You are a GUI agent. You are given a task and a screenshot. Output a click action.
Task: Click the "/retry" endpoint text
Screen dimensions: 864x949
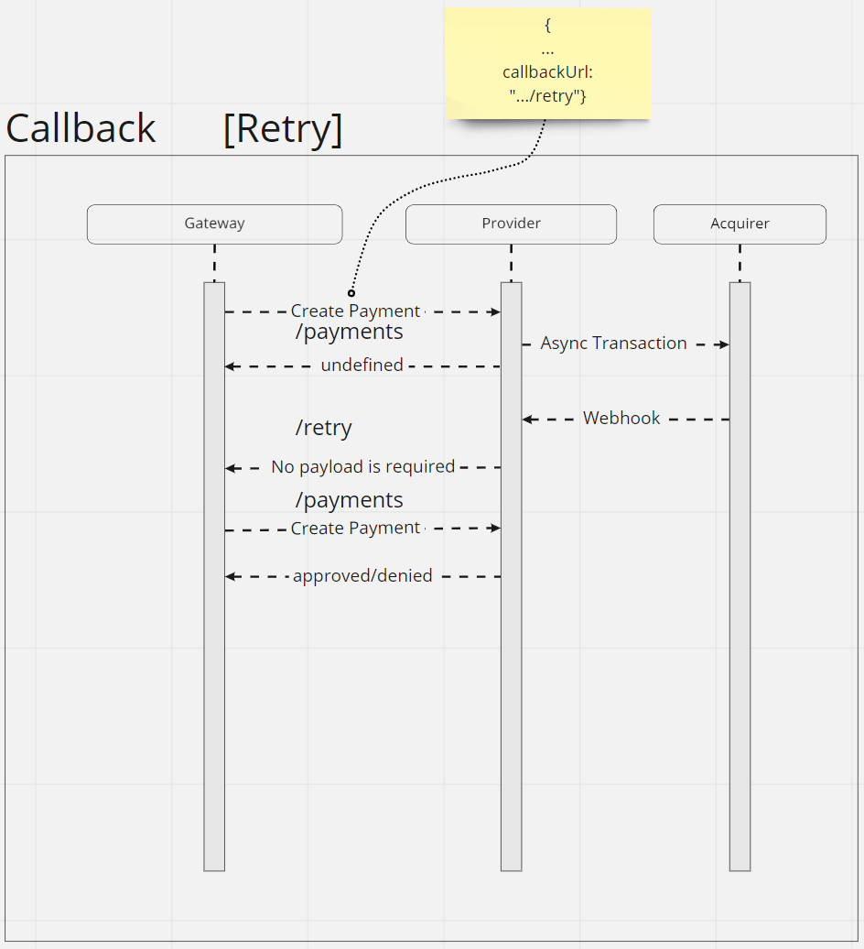(323, 428)
